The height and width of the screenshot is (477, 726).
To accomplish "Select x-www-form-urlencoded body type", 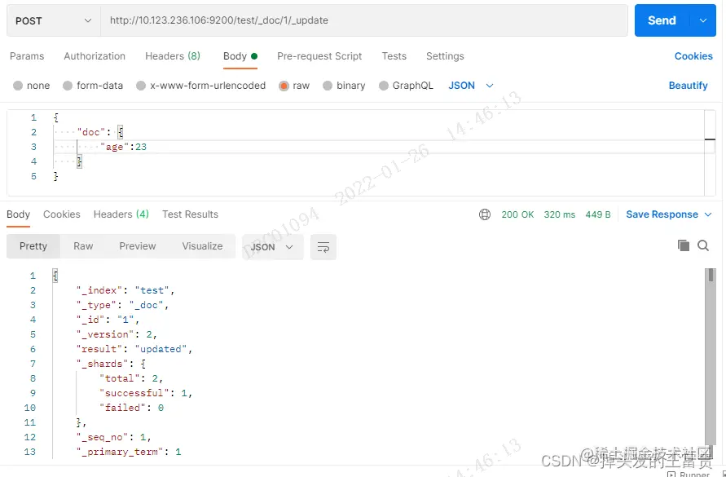I will point(201,86).
